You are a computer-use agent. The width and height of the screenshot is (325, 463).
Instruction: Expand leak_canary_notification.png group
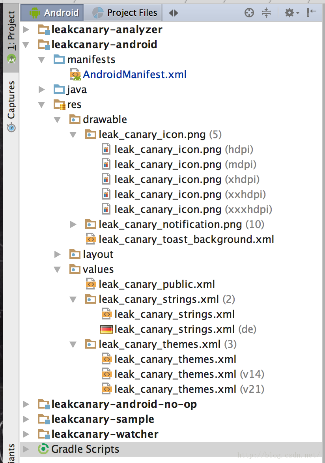click(73, 224)
